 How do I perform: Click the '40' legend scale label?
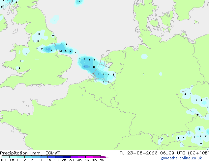(x=87, y=160)
